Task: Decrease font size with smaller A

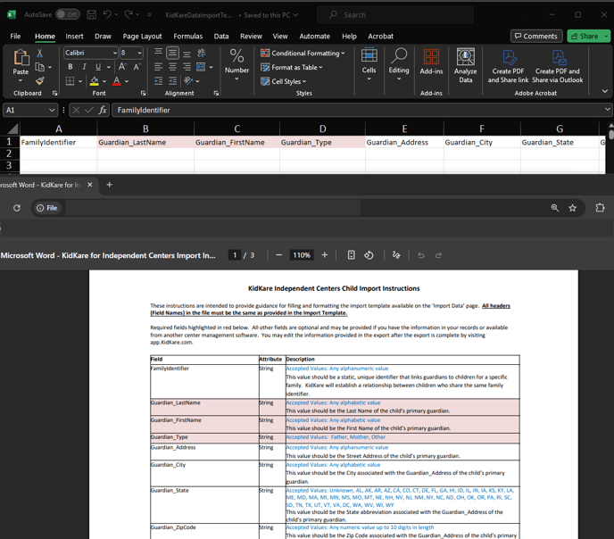Action: (137, 67)
